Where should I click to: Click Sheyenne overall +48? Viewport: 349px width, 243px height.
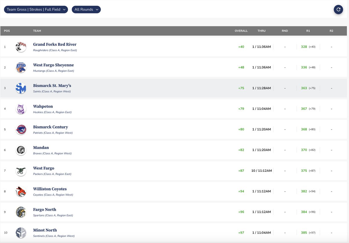[241, 67]
